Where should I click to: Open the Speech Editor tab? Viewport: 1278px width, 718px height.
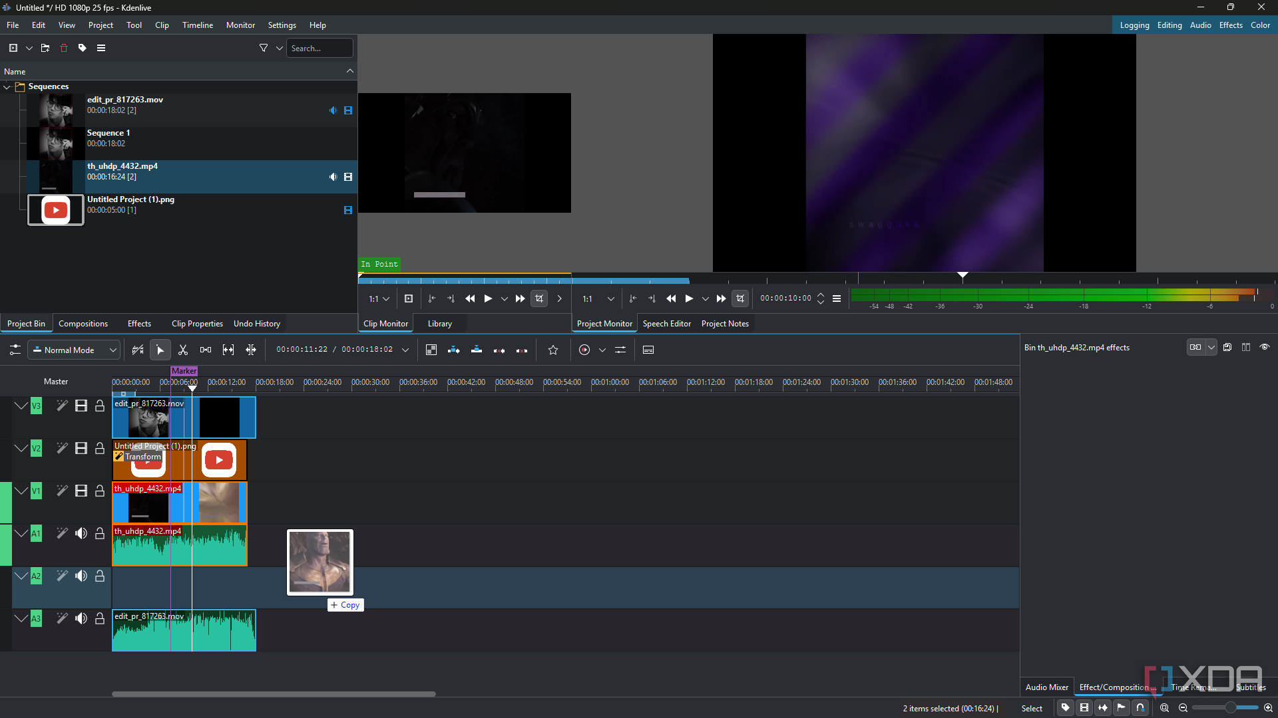tap(667, 324)
